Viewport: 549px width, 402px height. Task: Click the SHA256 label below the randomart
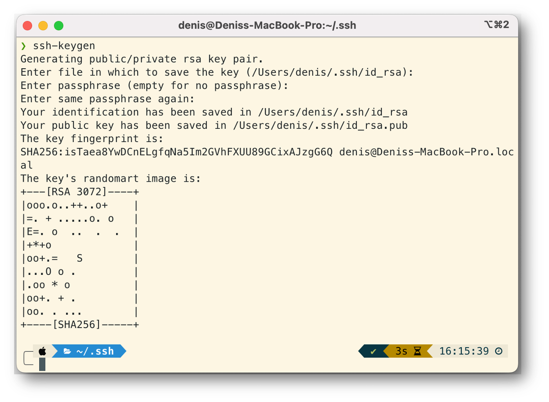point(79,325)
